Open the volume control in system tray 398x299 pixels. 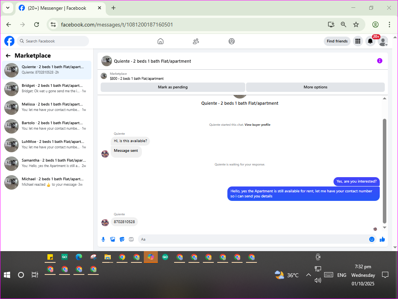point(318,280)
